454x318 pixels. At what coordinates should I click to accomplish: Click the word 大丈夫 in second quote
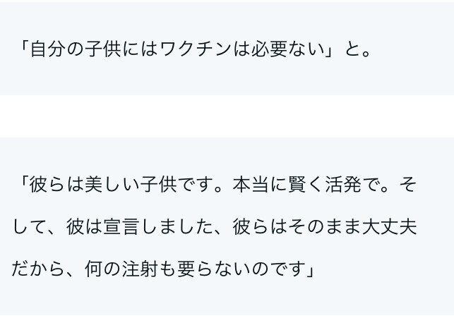point(389,226)
